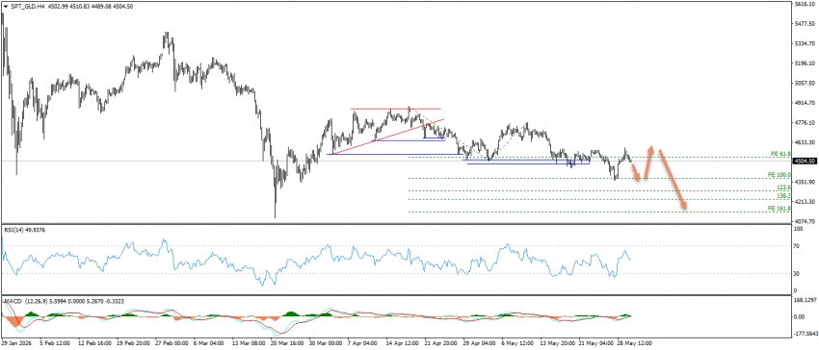Click the 20 Mar 16:00 date label
819x350 pixels.
click(x=286, y=343)
